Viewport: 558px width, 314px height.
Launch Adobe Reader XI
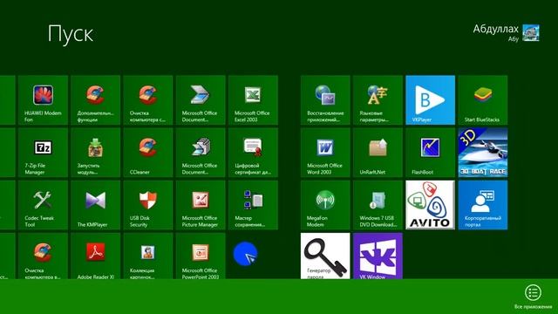pyautogui.click(x=95, y=256)
